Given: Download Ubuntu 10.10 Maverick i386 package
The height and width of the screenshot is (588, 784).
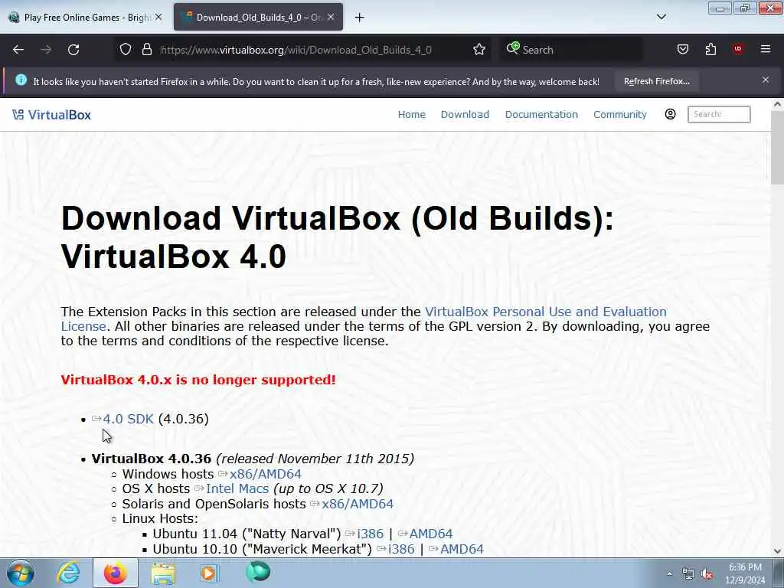Looking at the screenshot, I should 401,549.
